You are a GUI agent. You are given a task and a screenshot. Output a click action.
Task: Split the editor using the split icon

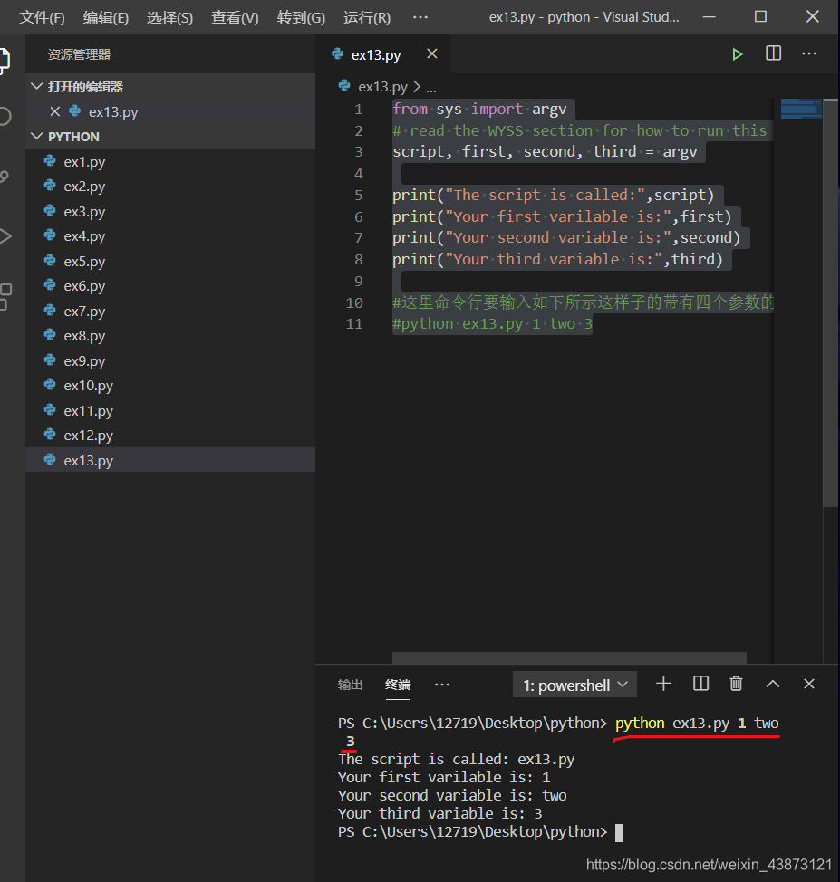[x=772, y=53]
